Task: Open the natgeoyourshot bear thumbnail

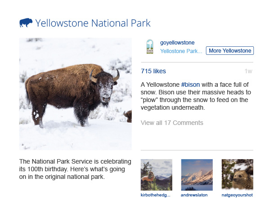Action: pyautogui.click(x=237, y=175)
